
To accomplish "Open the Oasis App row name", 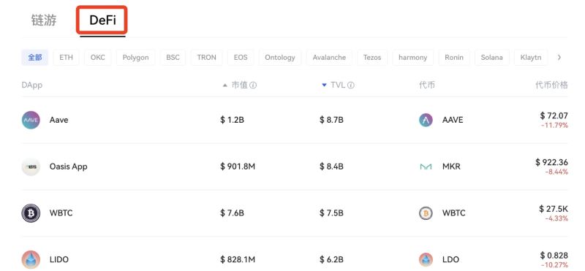I will point(68,167).
